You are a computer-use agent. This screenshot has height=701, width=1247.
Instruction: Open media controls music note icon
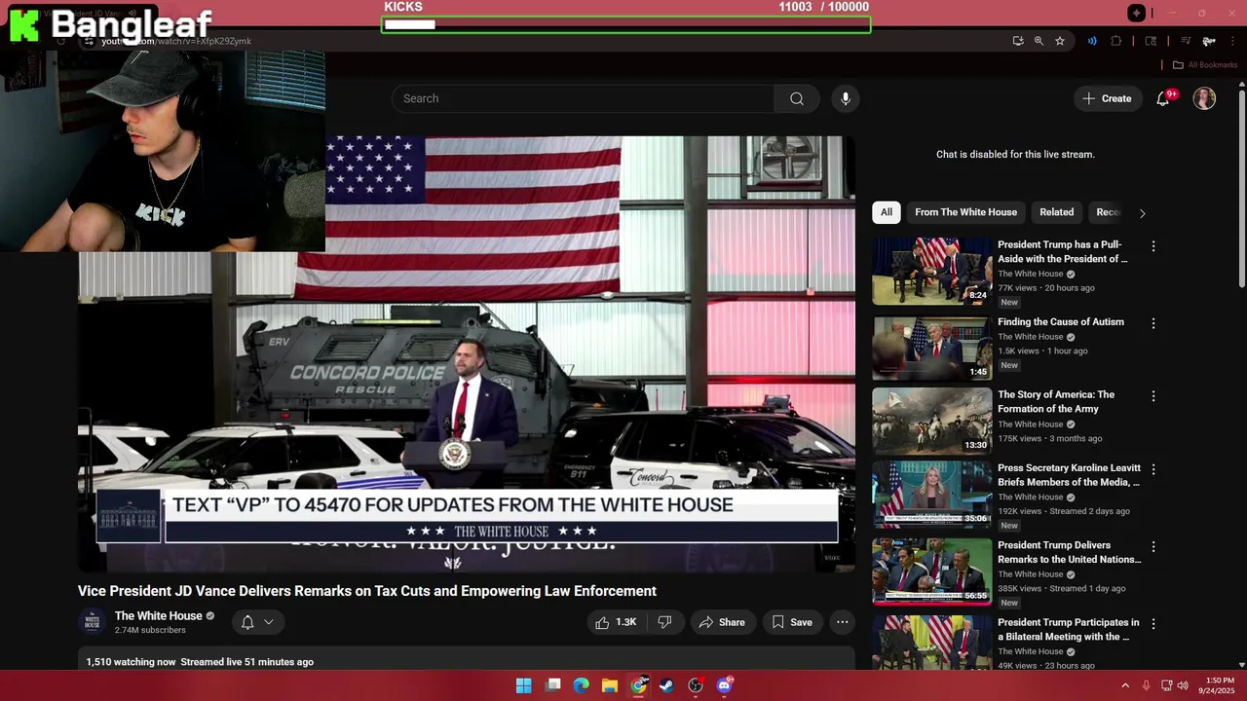pos(1186,41)
